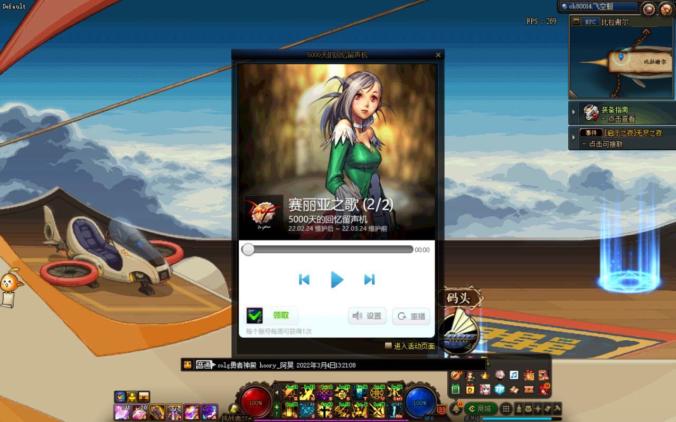Open the gold crown icon
Viewport: 676px width, 422px height.
coord(485,375)
